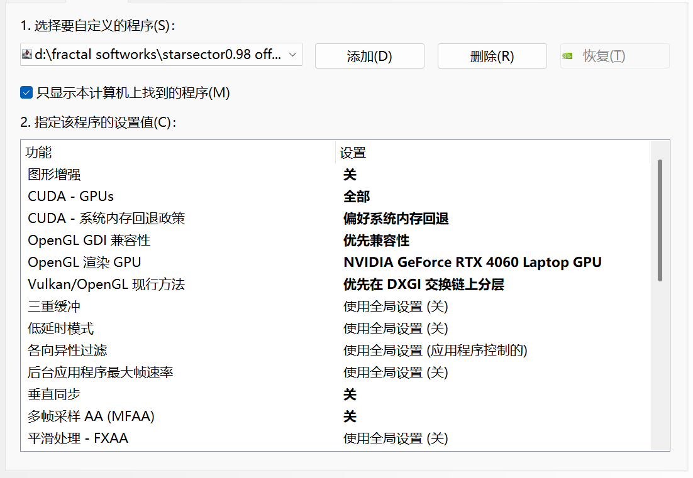The height and width of the screenshot is (478, 693).
Task: Click 三重缓冲 value 使用全局设置 (关)
Action: click(396, 307)
